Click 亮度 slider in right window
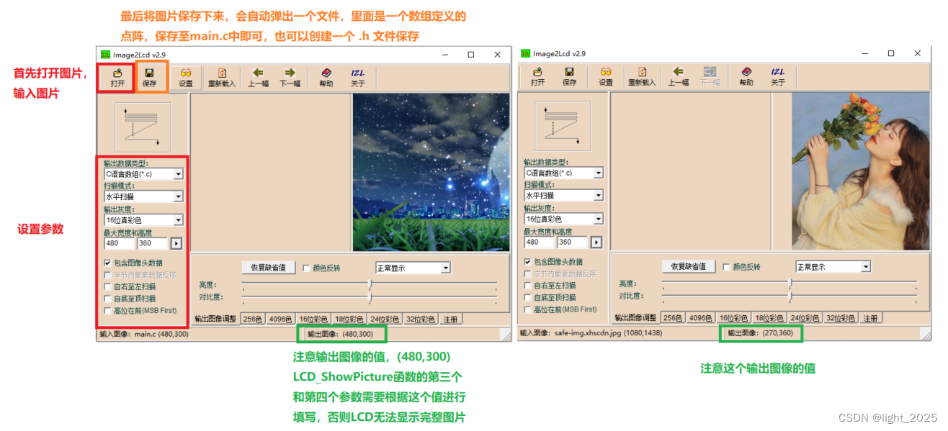 (x=790, y=284)
